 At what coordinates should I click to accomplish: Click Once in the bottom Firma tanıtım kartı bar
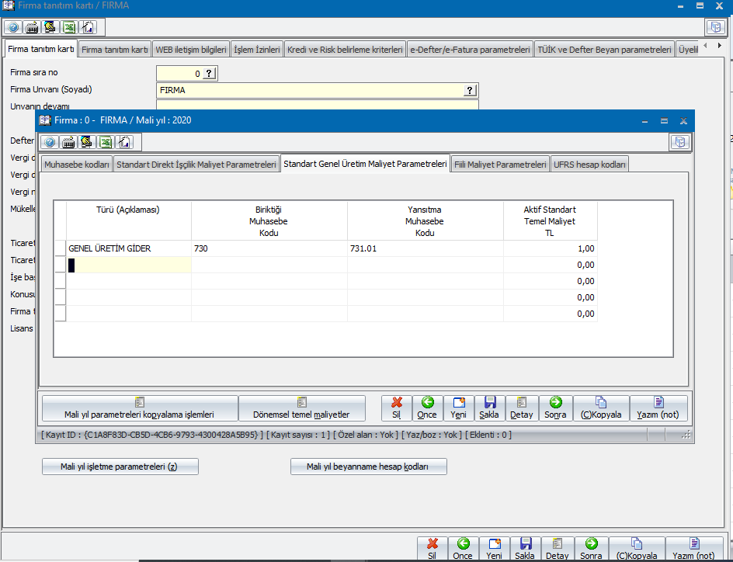click(463, 549)
